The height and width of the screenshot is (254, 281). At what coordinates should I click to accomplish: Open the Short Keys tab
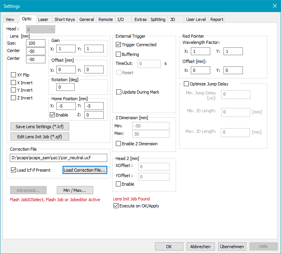click(65, 19)
